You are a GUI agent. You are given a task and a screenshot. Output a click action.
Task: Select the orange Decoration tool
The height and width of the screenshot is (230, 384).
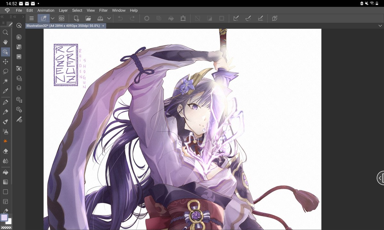(x=5, y=141)
